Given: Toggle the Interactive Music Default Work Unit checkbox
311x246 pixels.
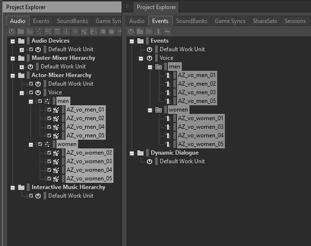Looking at the screenshot, I should click(31, 196).
